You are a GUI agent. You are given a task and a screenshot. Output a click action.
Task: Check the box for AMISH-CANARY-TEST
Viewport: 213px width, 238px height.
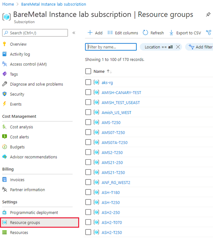click(x=88, y=92)
